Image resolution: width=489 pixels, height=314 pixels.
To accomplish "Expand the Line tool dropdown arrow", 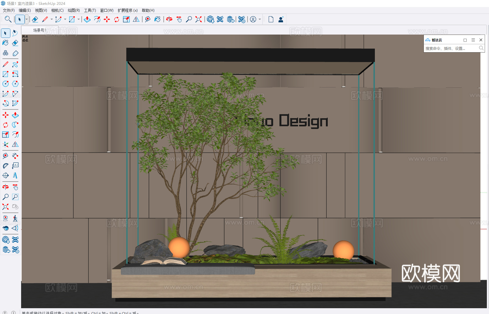I will pyautogui.click(x=52, y=20).
